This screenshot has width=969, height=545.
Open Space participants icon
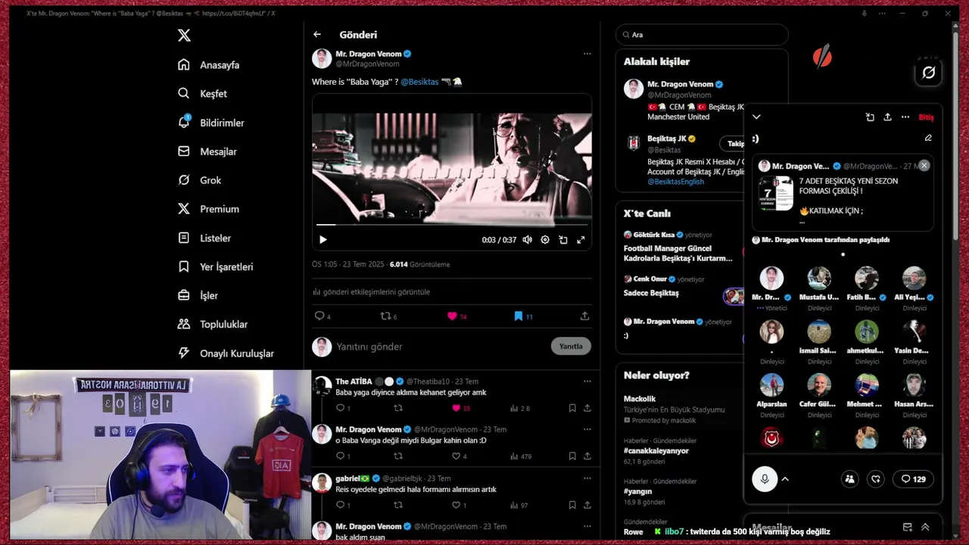click(x=849, y=479)
